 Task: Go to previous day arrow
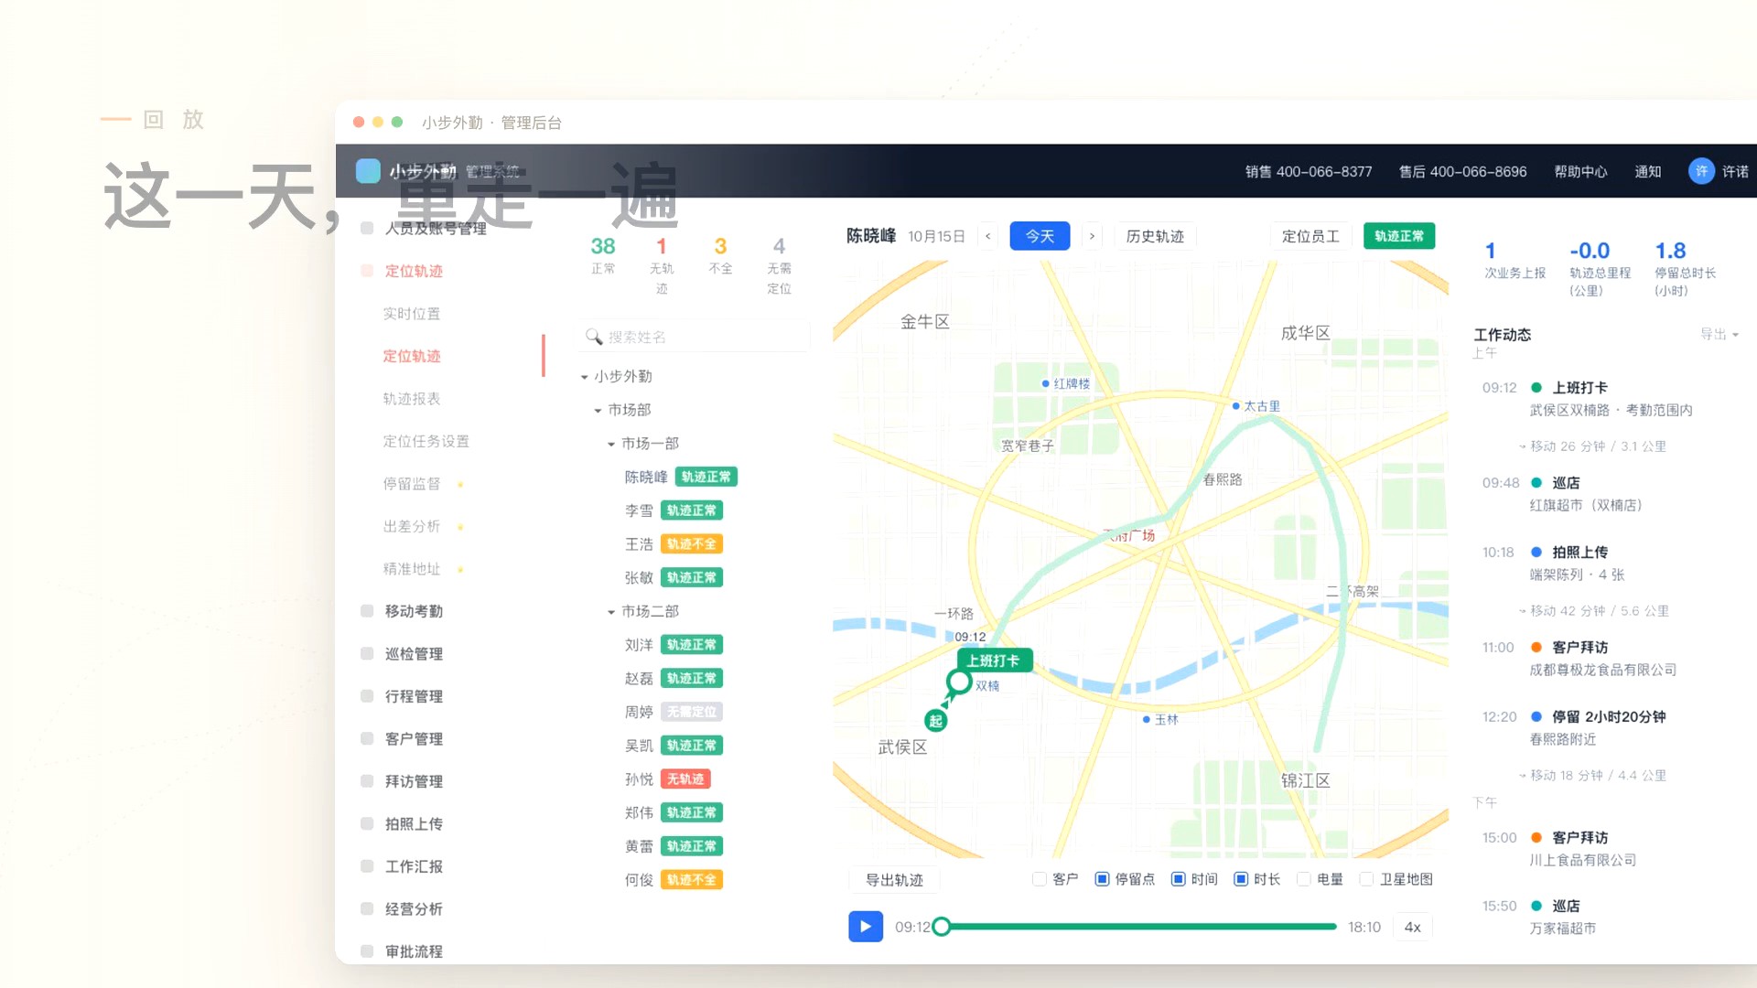coord(988,236)
